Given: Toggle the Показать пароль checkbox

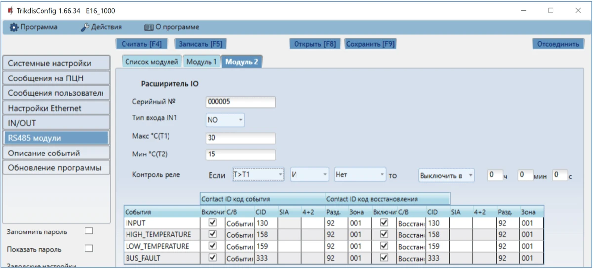Looking at the screenshot, I should (x=89, y=248).
